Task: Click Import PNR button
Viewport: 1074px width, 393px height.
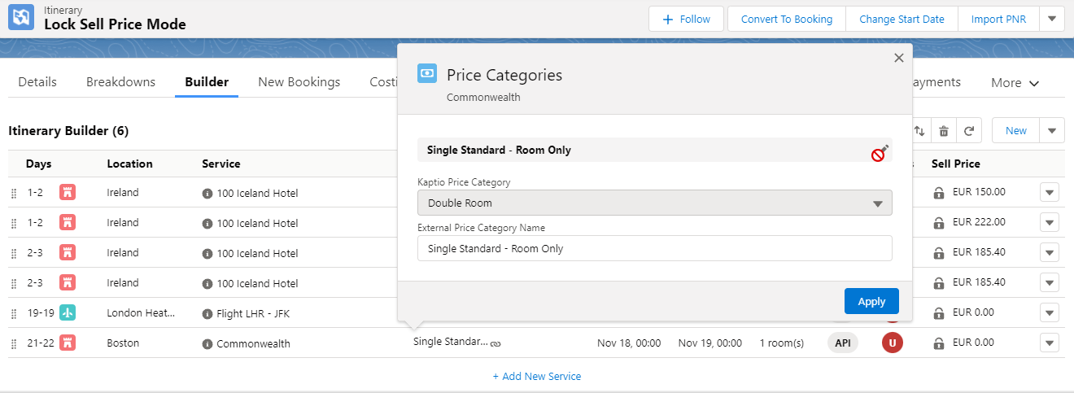Action: point(998,19)
